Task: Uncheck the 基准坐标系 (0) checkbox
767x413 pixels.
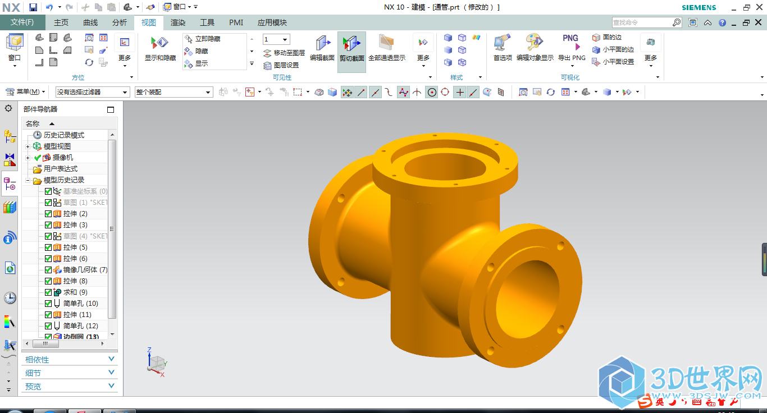Action: pyautogui.click(x=48, y=191)
